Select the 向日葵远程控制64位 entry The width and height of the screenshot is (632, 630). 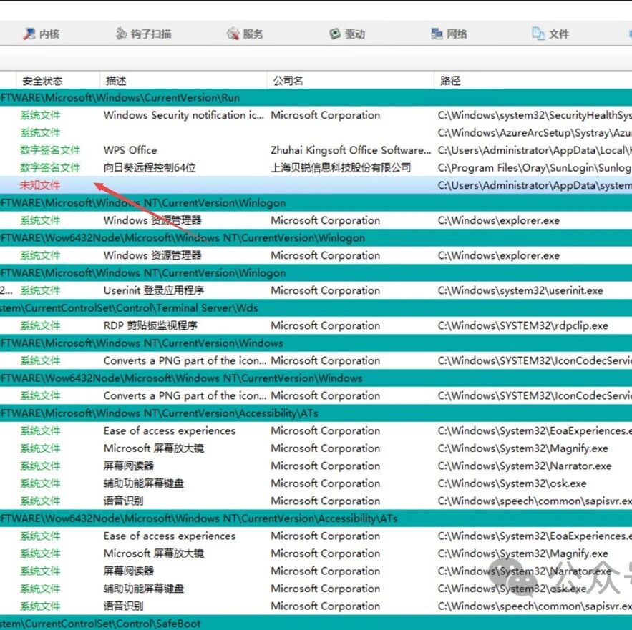coord(150,167)
